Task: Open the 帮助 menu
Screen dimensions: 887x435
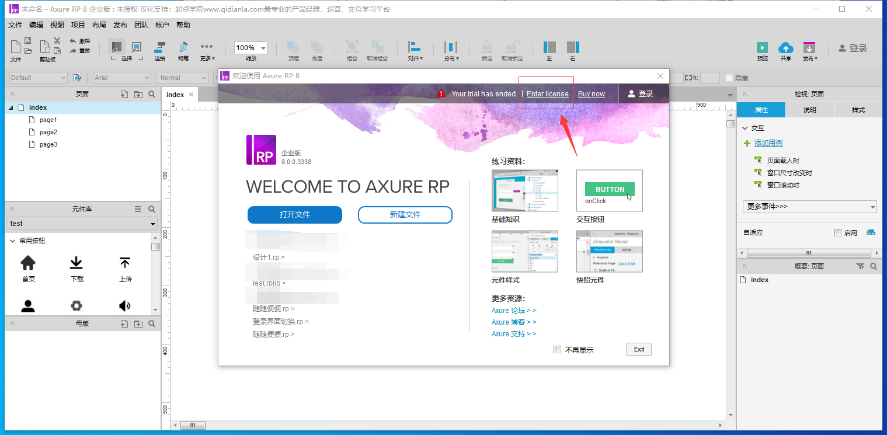Action: pyautogui.click(x=183, y=25)
